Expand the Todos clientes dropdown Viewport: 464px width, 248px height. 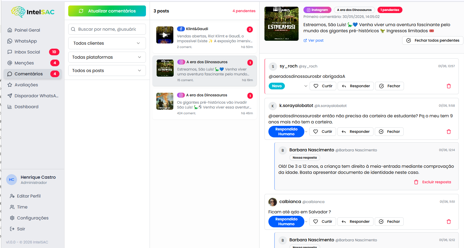[x=107, y=43]
